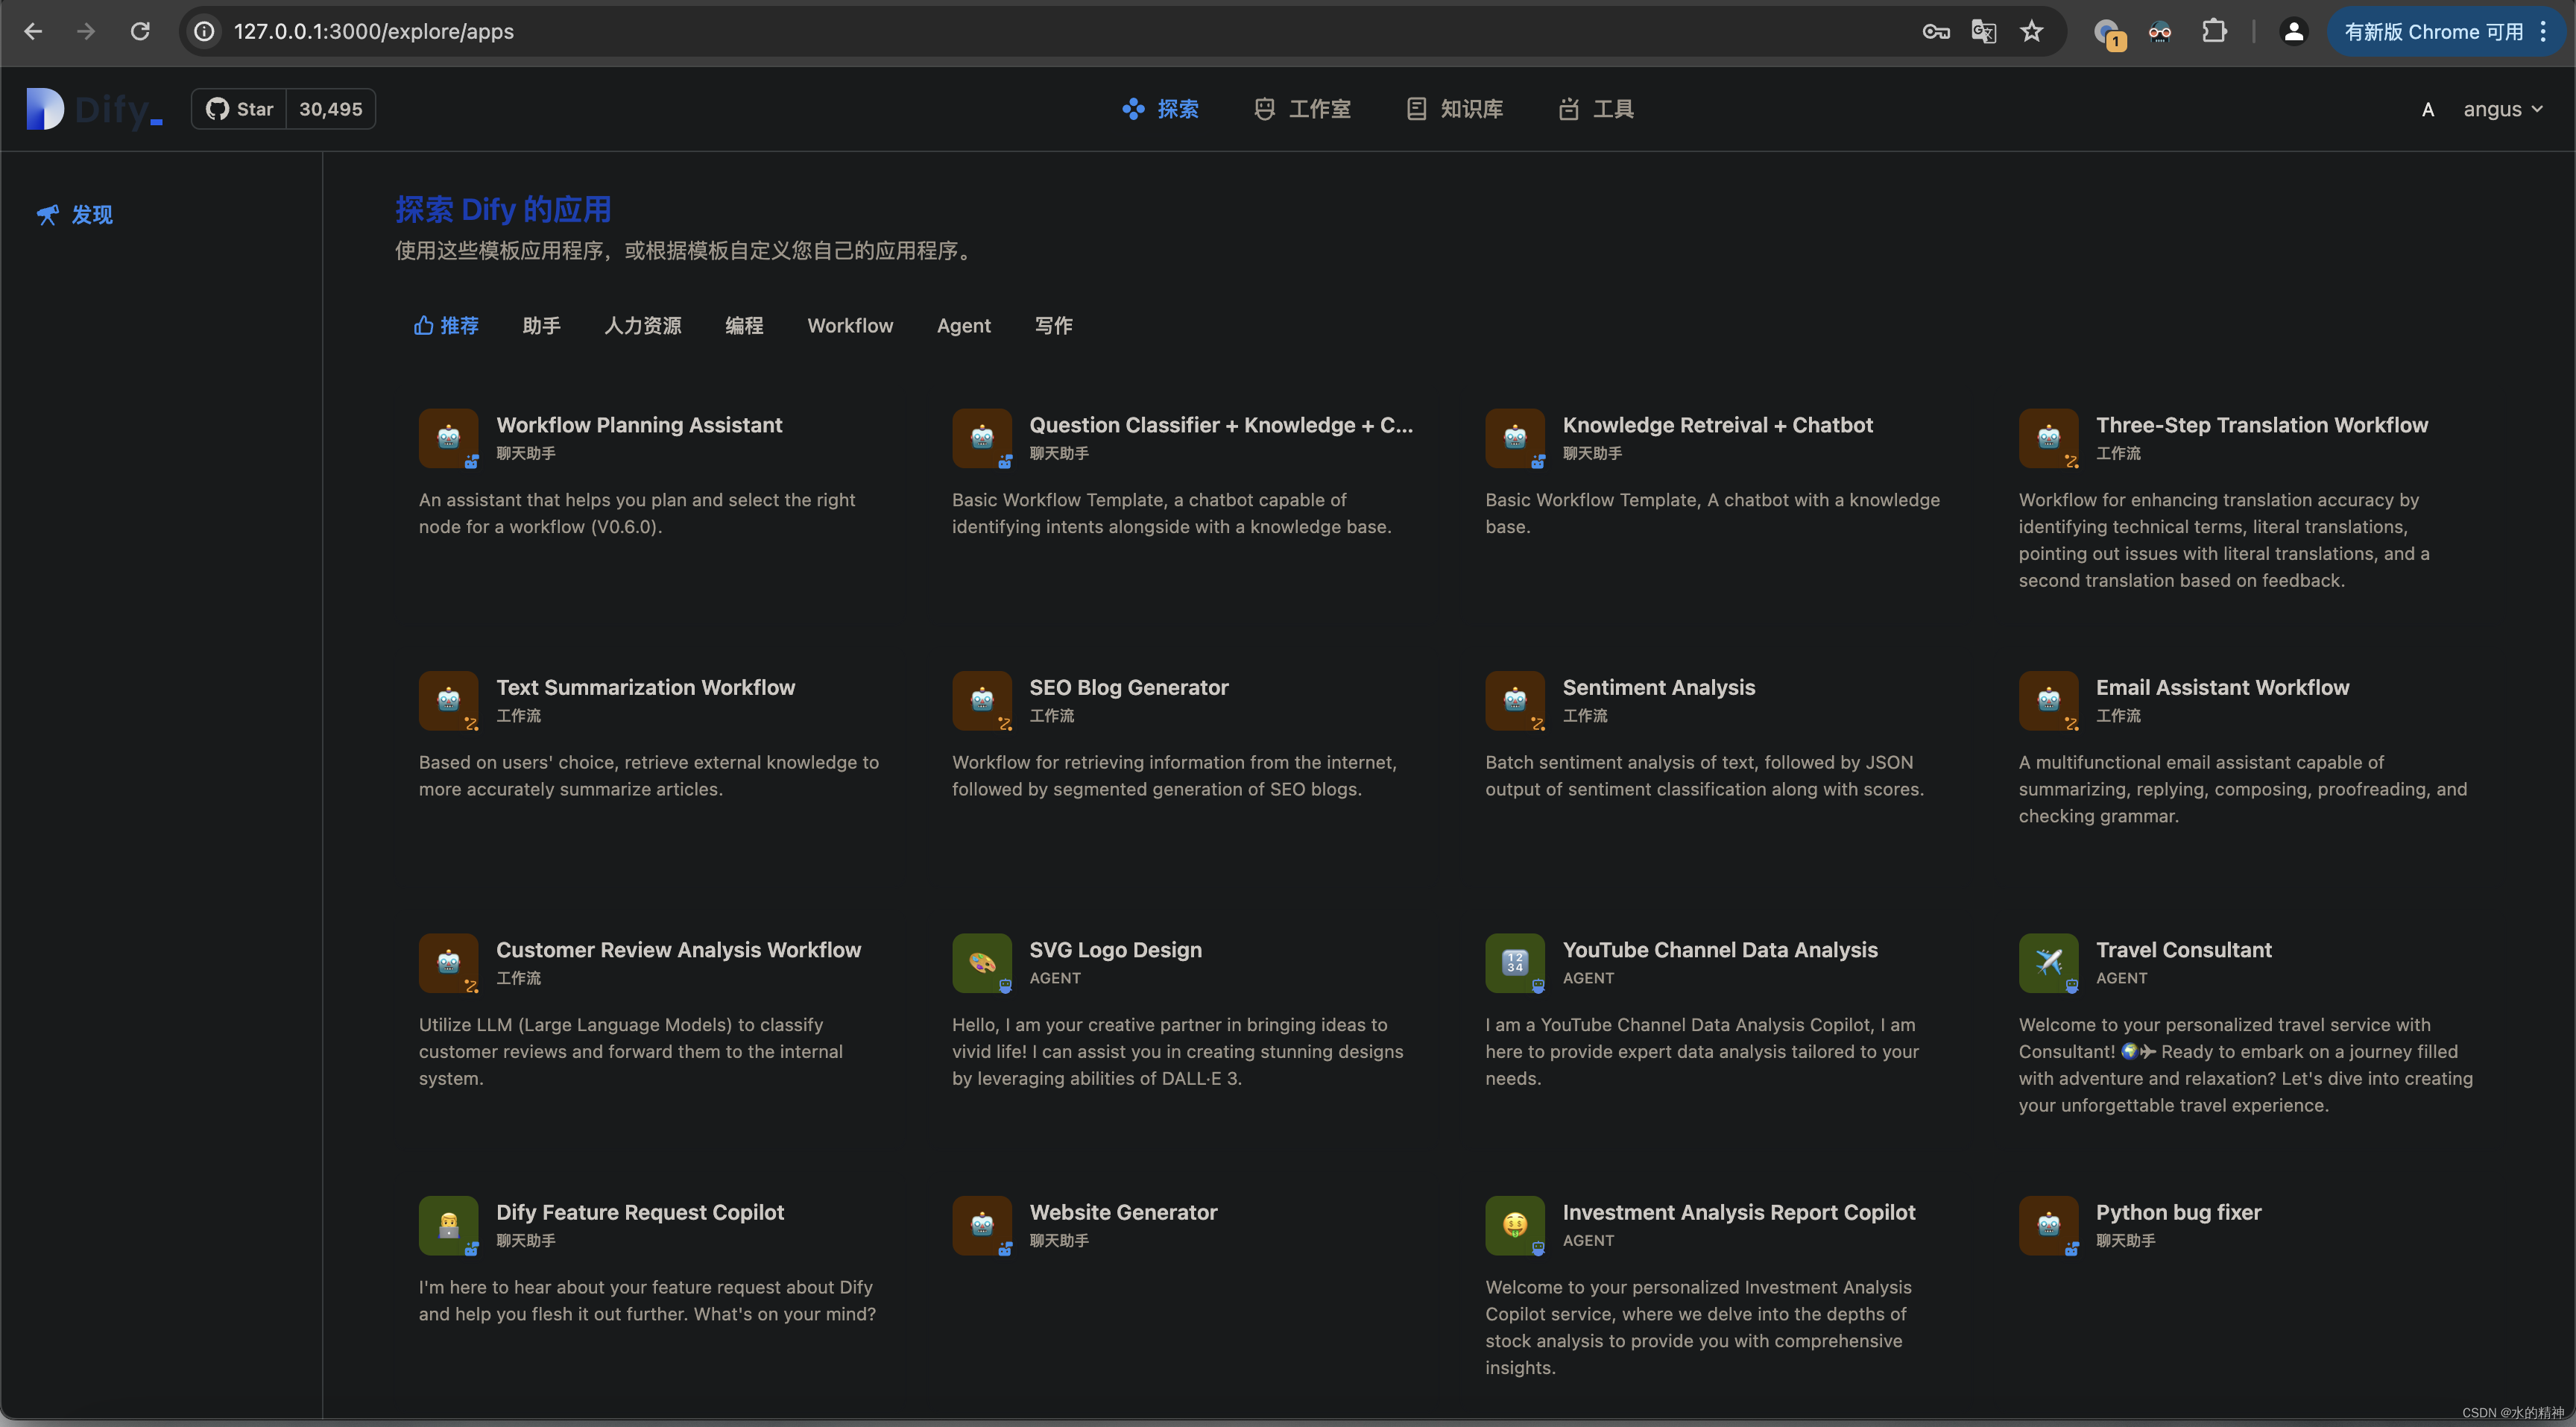Open the 知识库 knowledge tab
This screenshot has width=2576, height=1427.
click(x=1454, y=109)
